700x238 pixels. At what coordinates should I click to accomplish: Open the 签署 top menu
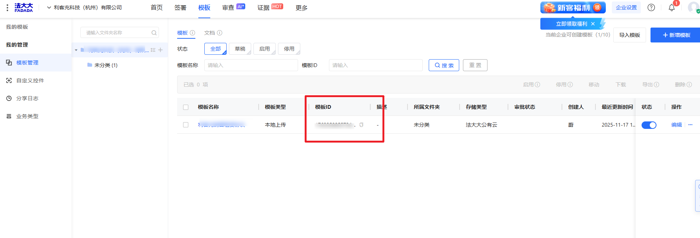click(x=180, y=7)
